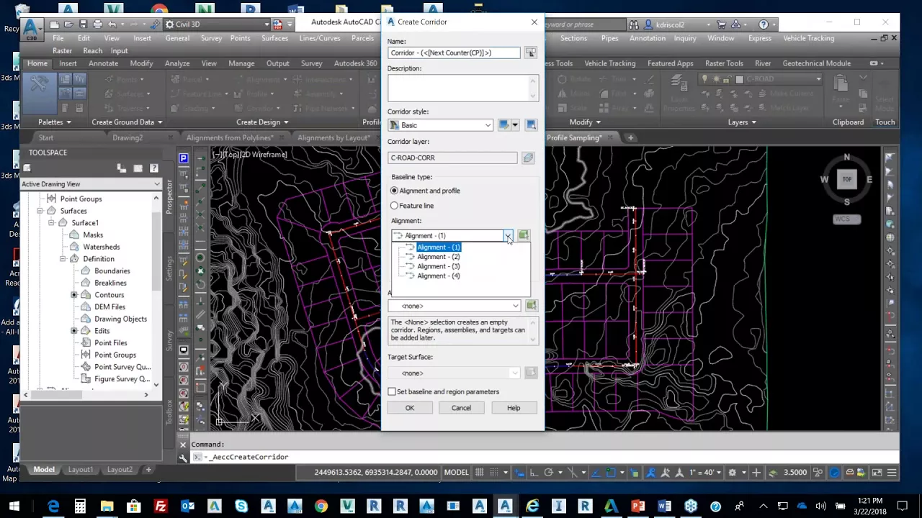
Task: Click the Windows Start button
Action: [14, 506]
